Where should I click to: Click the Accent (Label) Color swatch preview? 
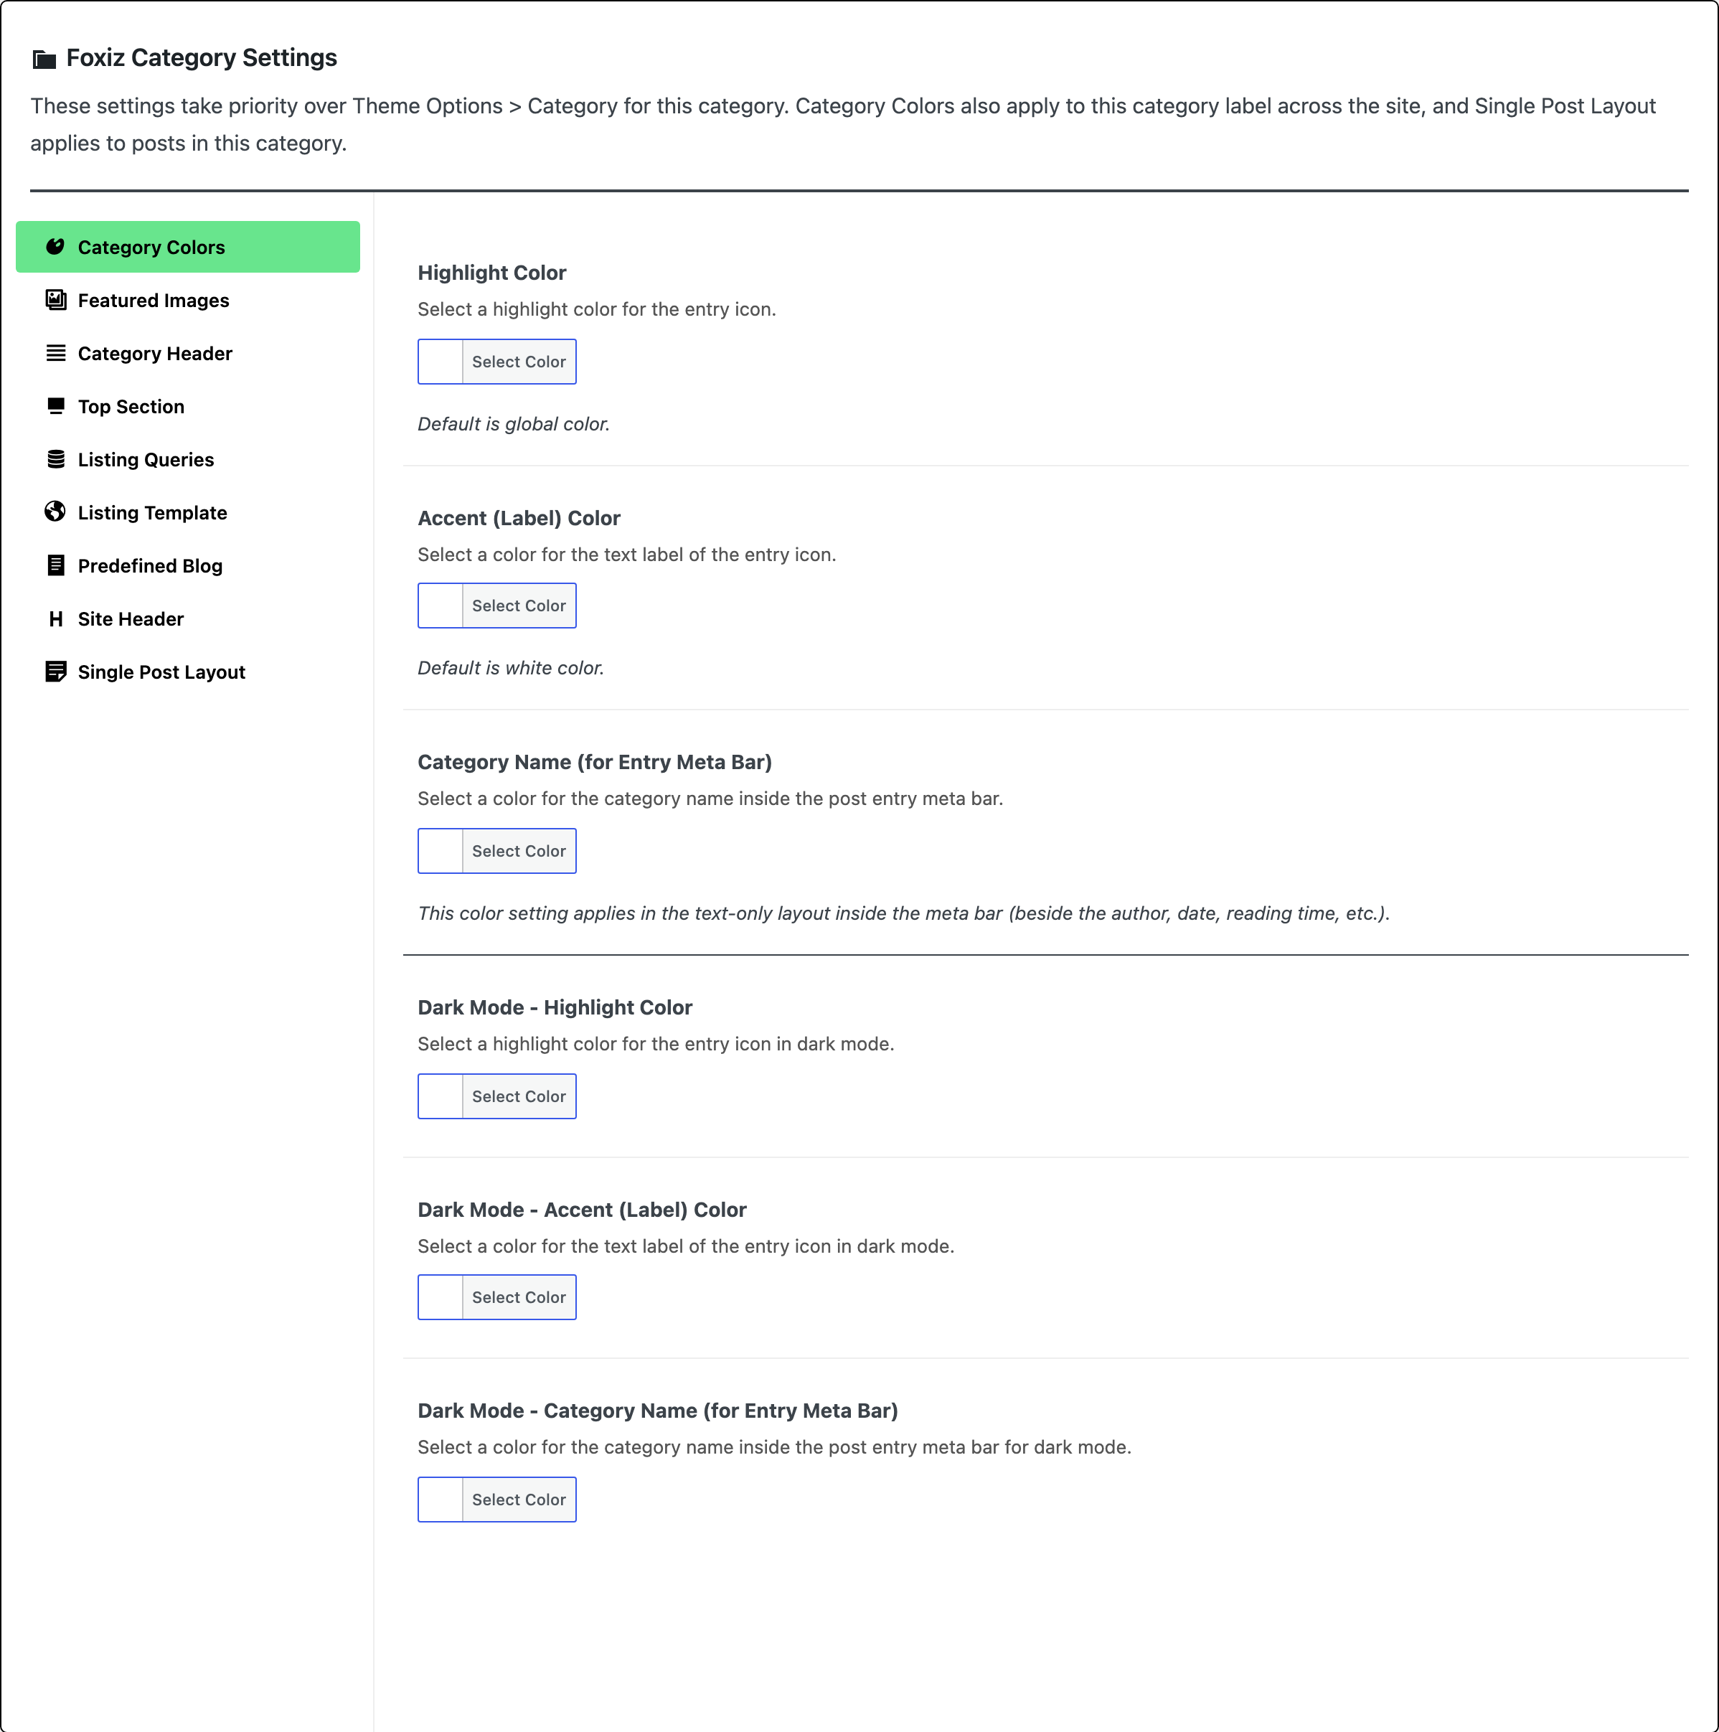[441, 606]
